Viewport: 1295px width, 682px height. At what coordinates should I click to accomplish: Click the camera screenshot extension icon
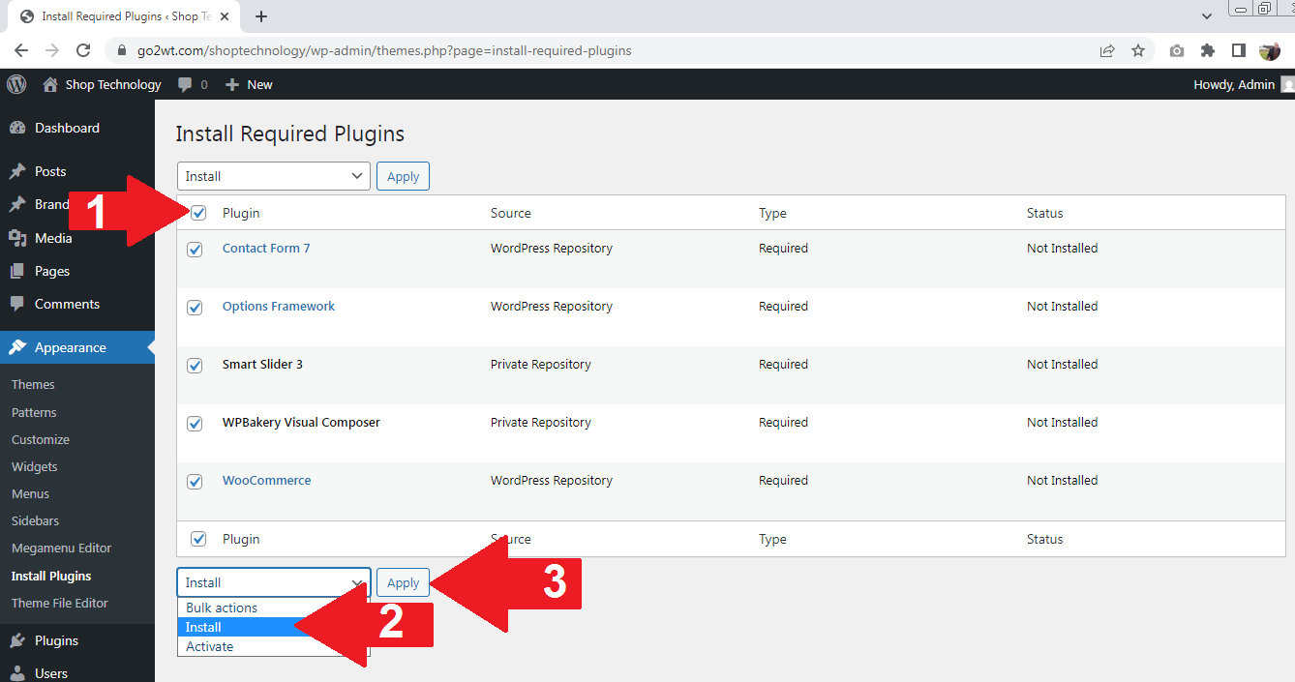point(1177,50)
